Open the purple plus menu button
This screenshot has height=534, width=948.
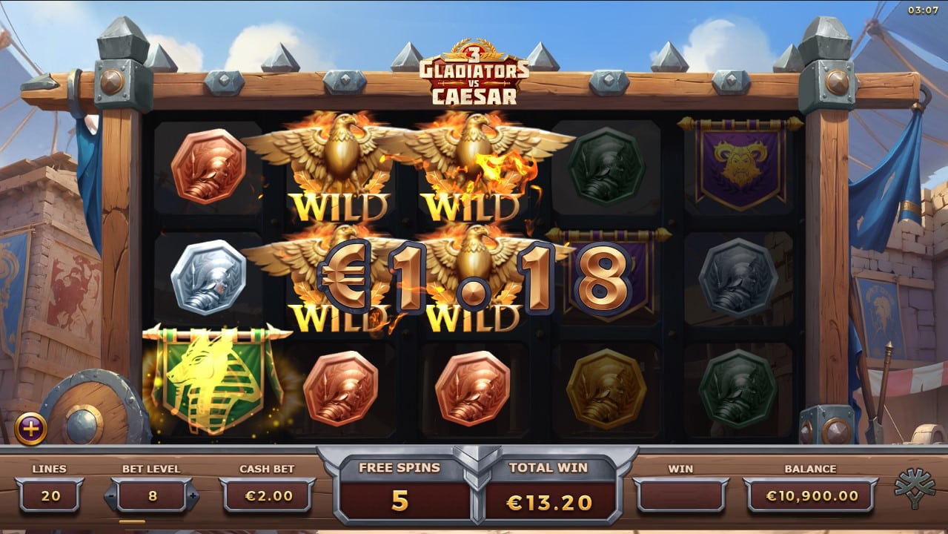tap(31, 428)
